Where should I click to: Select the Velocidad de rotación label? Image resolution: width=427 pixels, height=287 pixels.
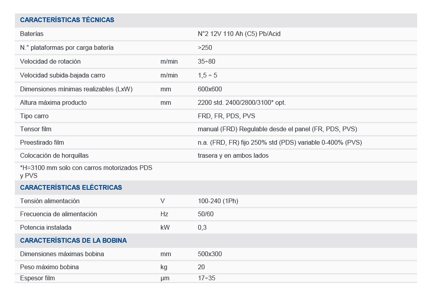pyautogui.click(x=50, y=62)
